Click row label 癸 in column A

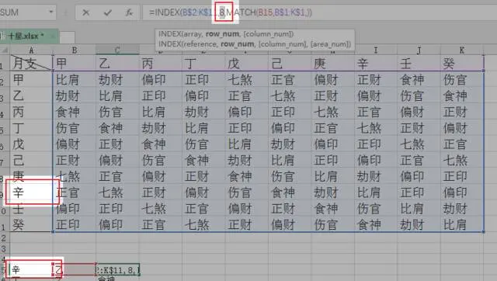31,224
